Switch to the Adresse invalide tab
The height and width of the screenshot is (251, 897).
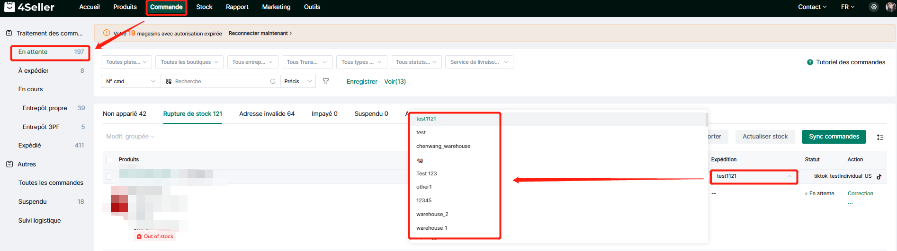(267, 114)
